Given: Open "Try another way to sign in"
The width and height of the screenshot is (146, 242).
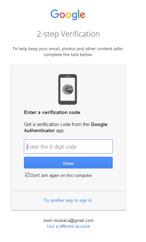Looking at the screenshot, I should point(67,200).
